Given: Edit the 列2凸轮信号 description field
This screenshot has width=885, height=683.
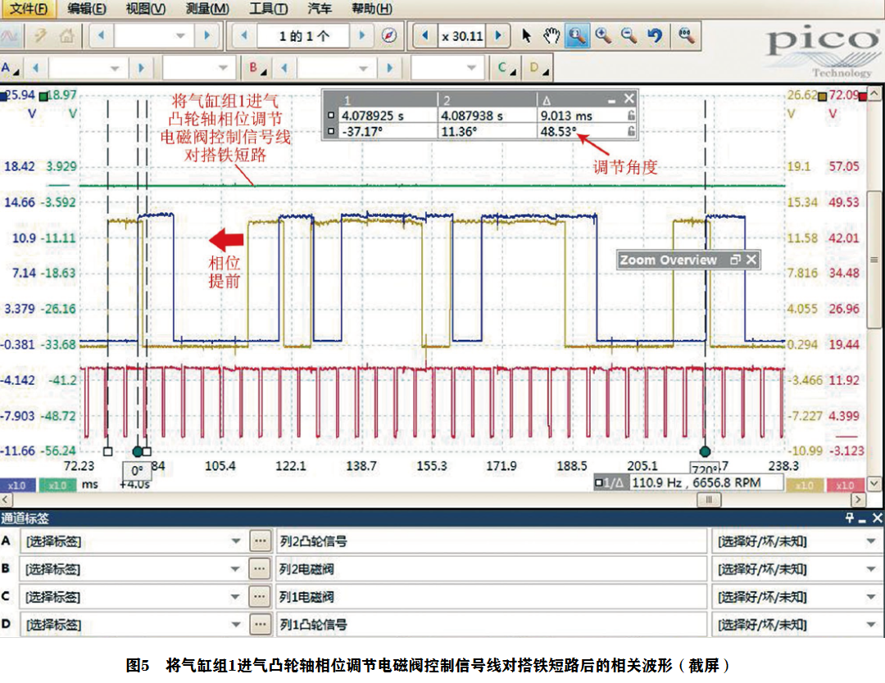Looking at the screenshot, I should point(491,541).
